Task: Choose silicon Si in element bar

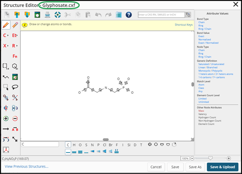Action: 129,145
